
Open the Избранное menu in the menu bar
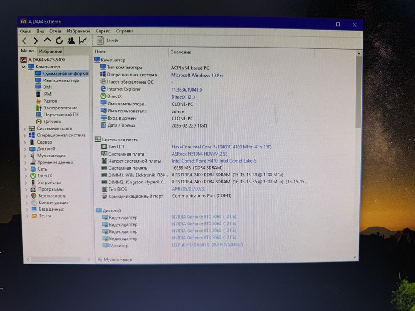pos(78,31)
